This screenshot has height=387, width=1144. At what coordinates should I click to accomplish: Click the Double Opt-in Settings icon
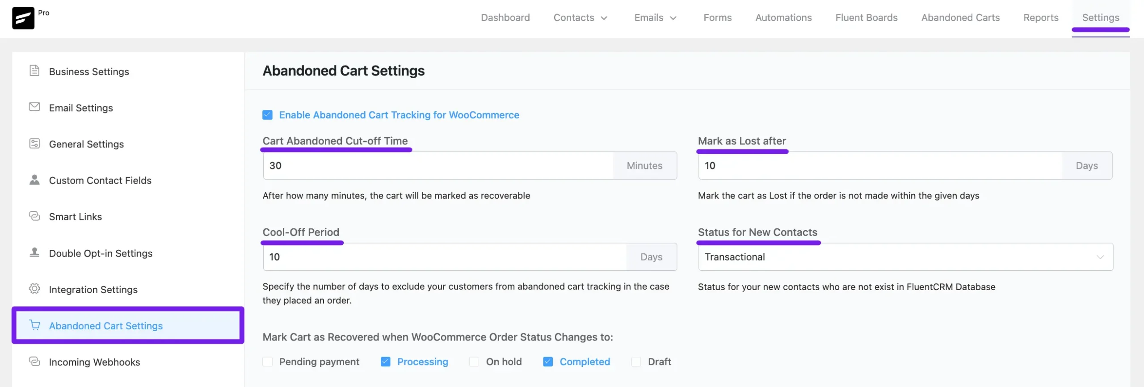pos(34,252)
